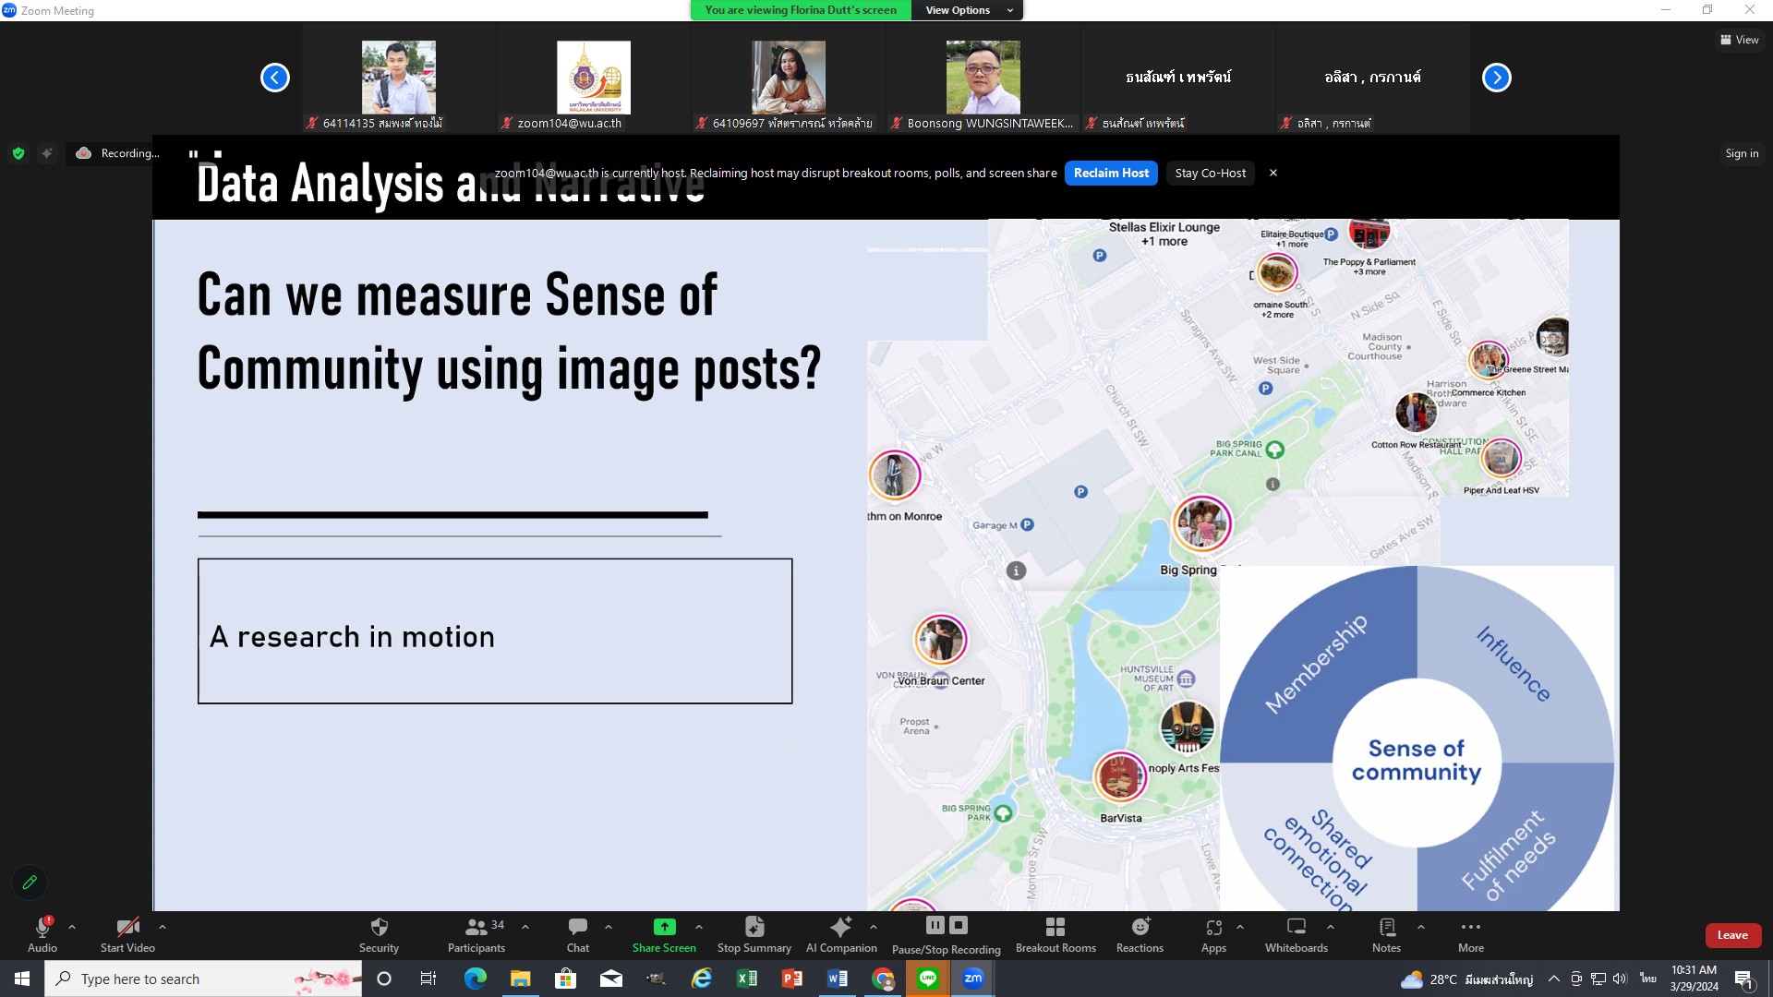Screen dimensions: 1773x997
Task: Click the red Leave button
Action: point(1731,935)
